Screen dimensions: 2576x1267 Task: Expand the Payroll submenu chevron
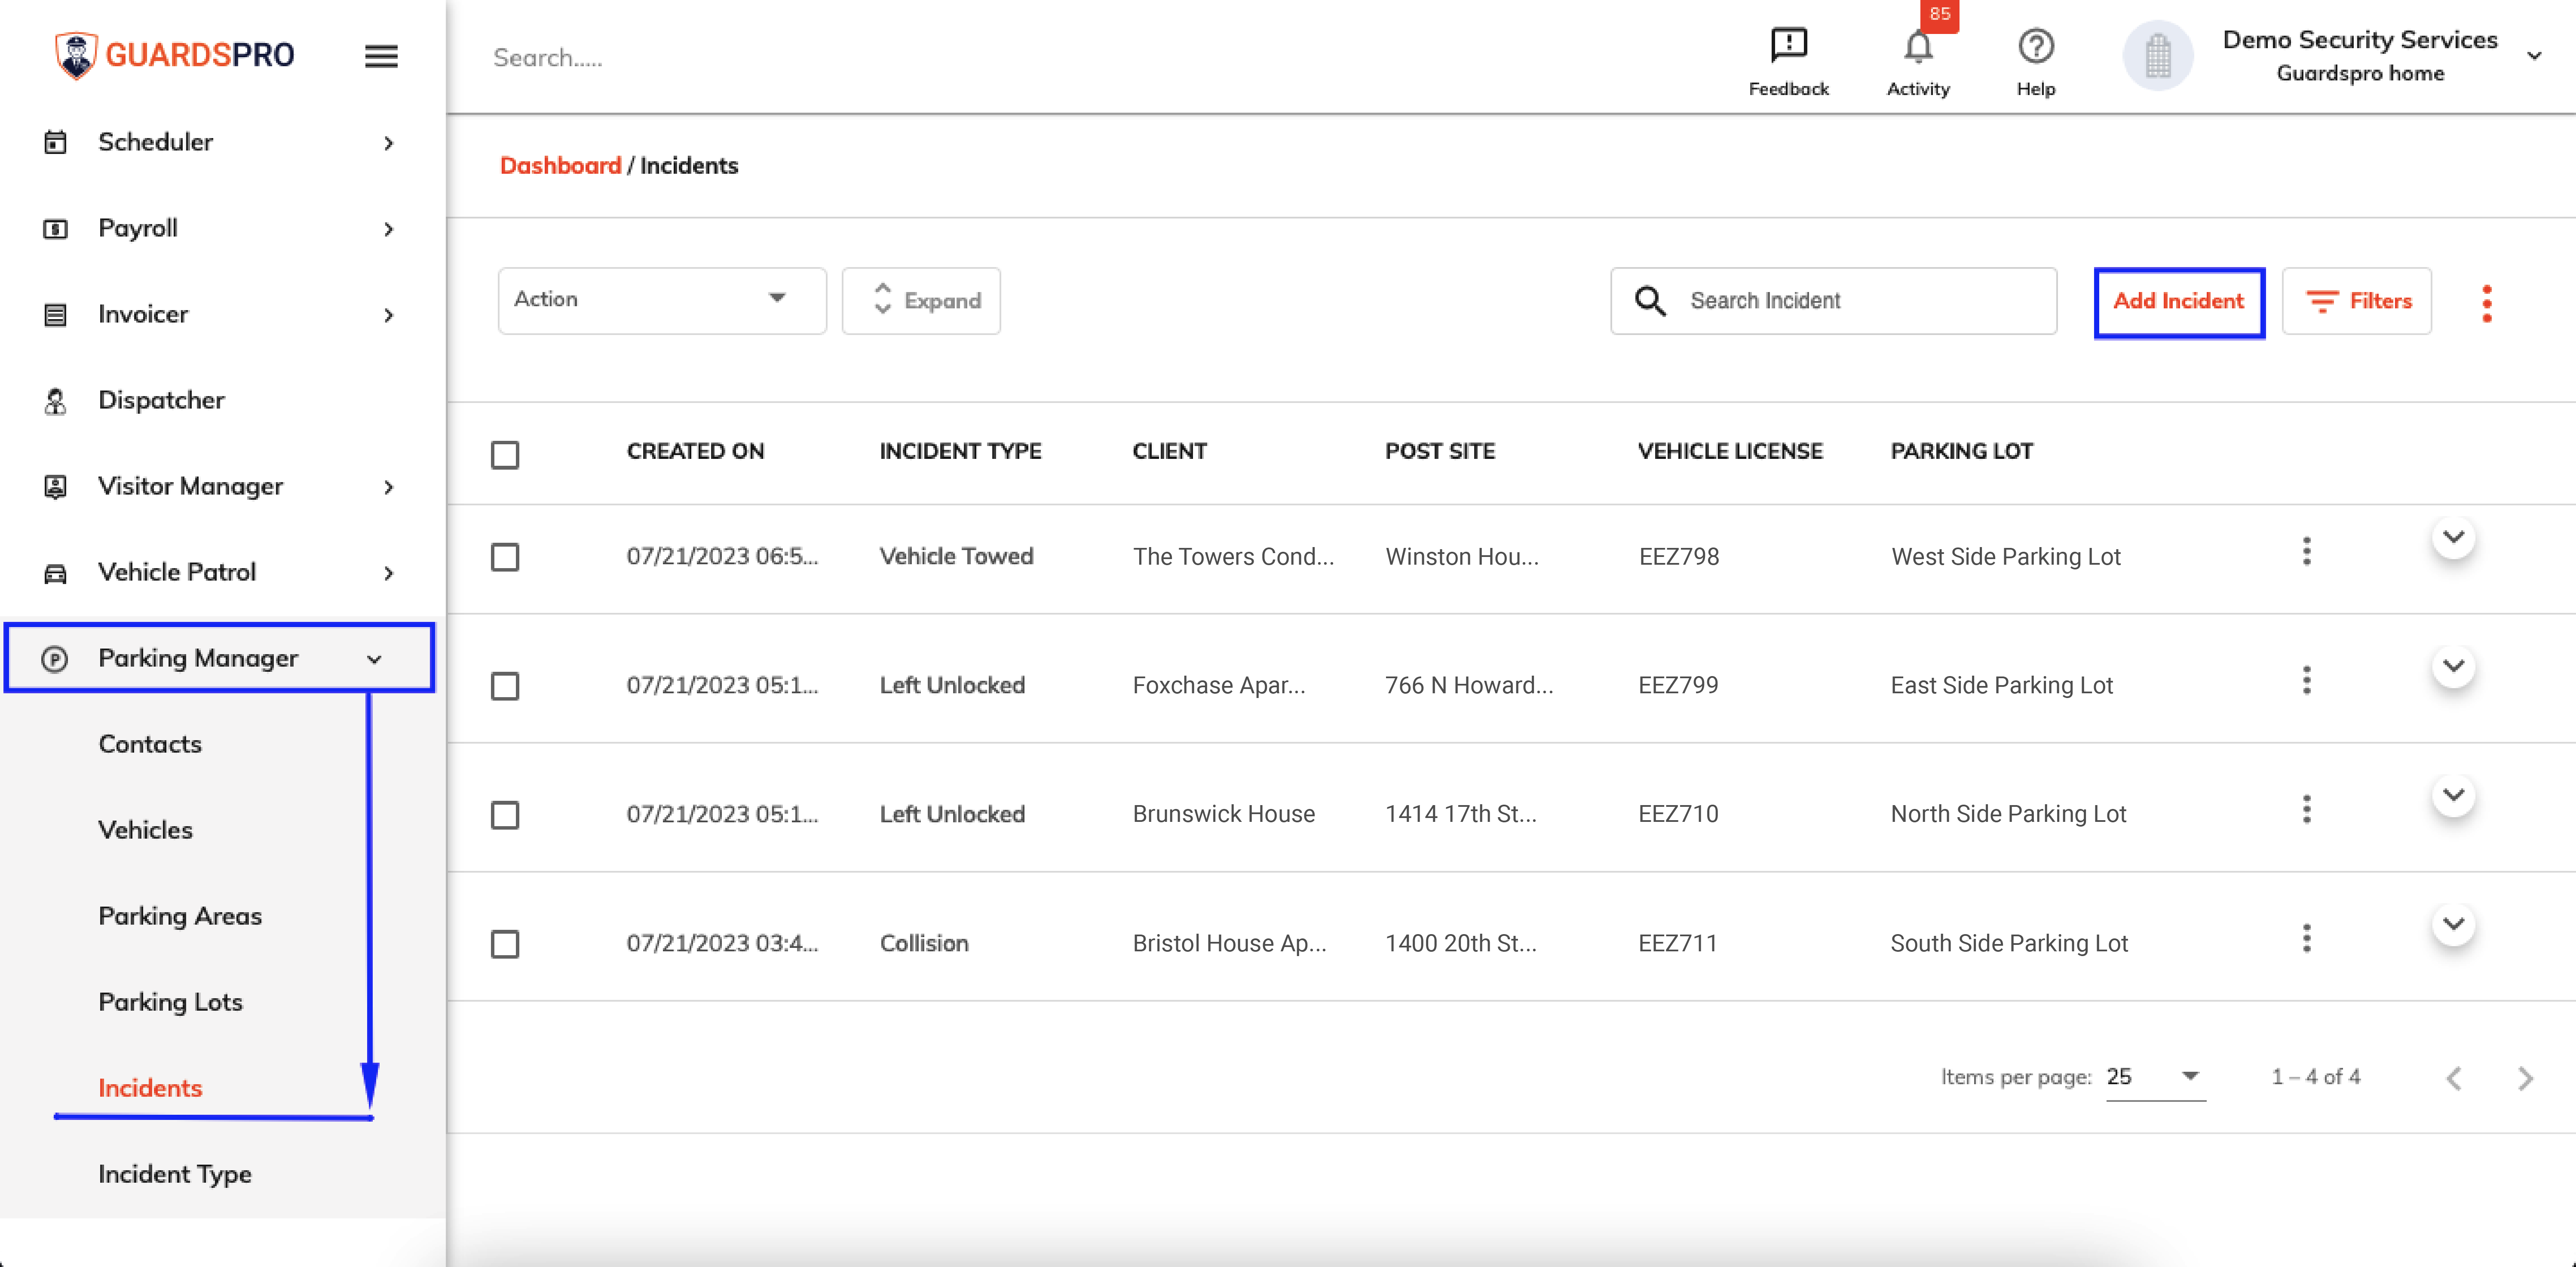click(x=389, y=229)
